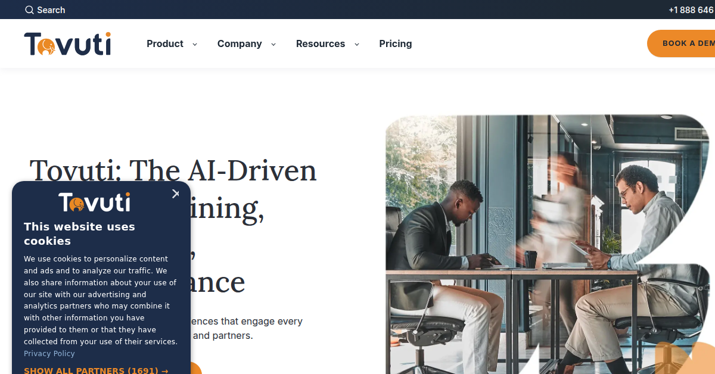Click the "This website uses cookies" heading

click(79, 233)
